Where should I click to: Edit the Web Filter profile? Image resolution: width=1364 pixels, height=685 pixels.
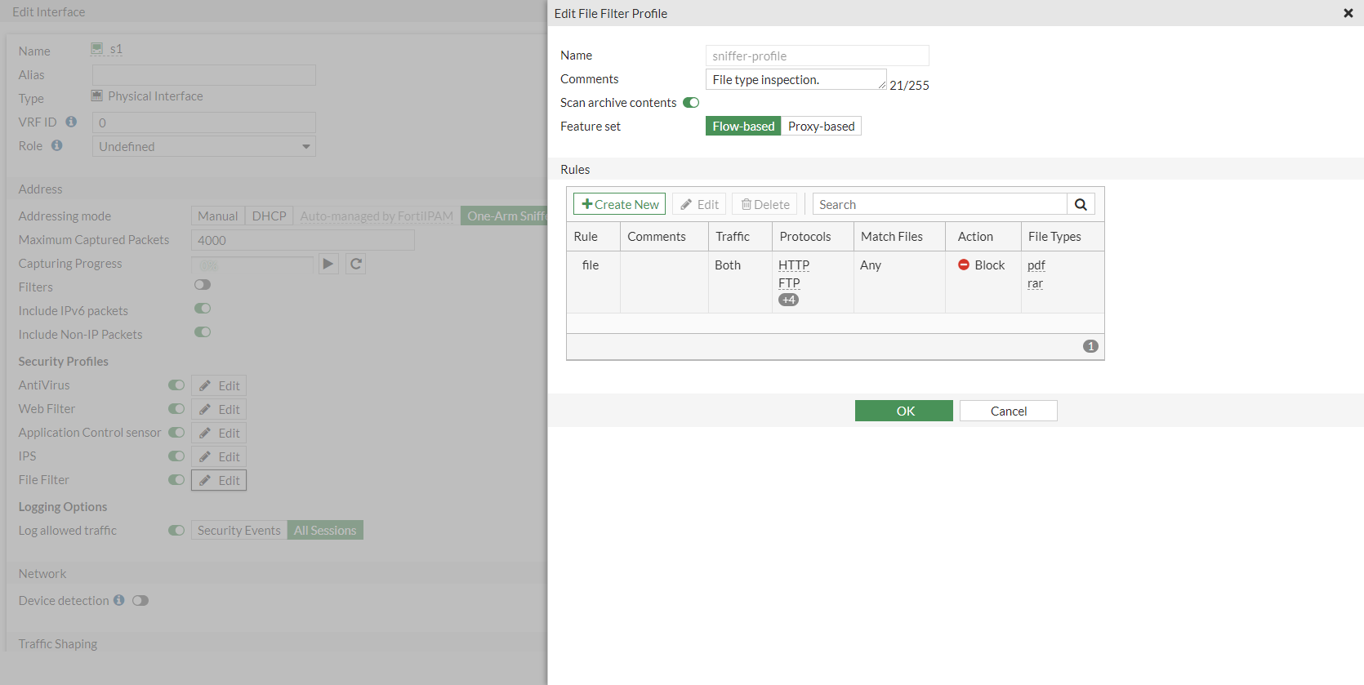[x=219, y=409]
